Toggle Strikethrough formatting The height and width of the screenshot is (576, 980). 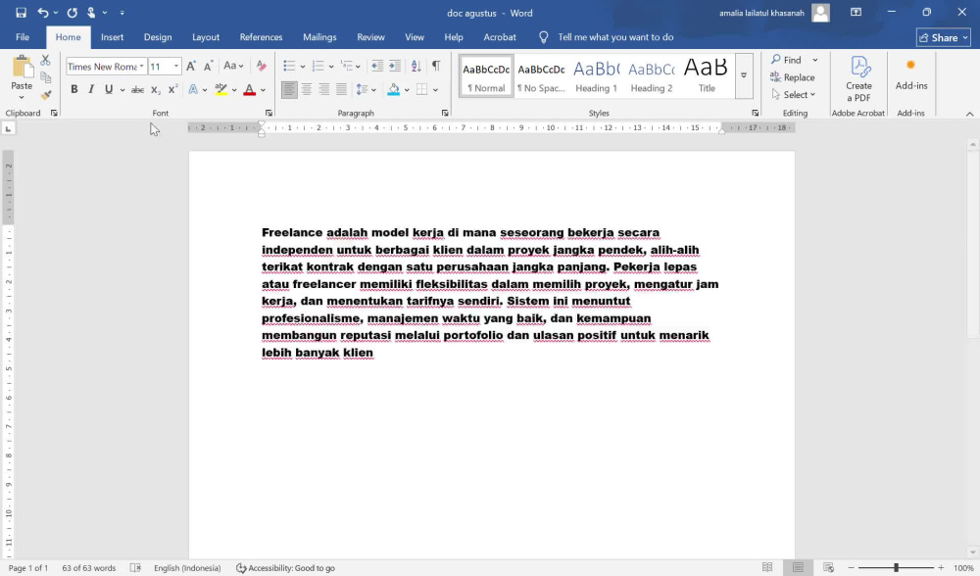pos(137,89)
